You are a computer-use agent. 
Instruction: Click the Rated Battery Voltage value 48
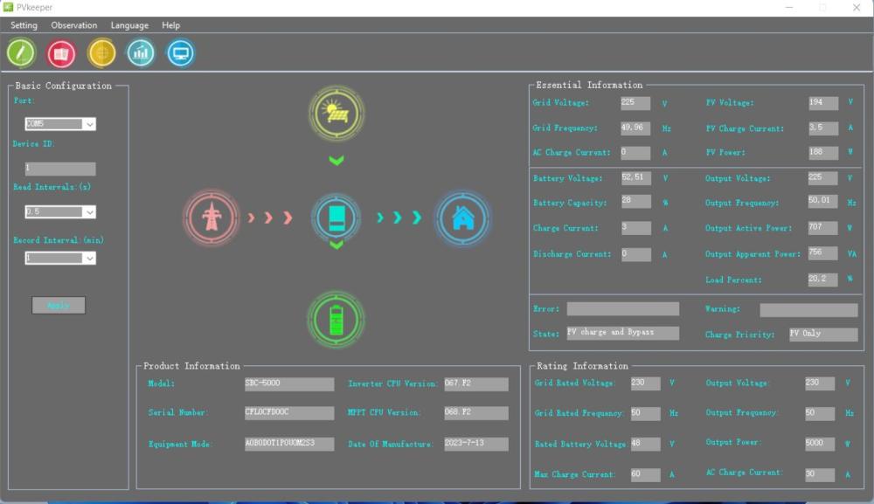646,445
